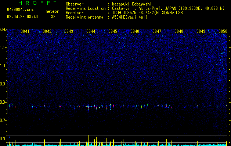Click the 0.7 kHz axis label
231x146 pixels.
pyautogui.click(x=3, y=120)
